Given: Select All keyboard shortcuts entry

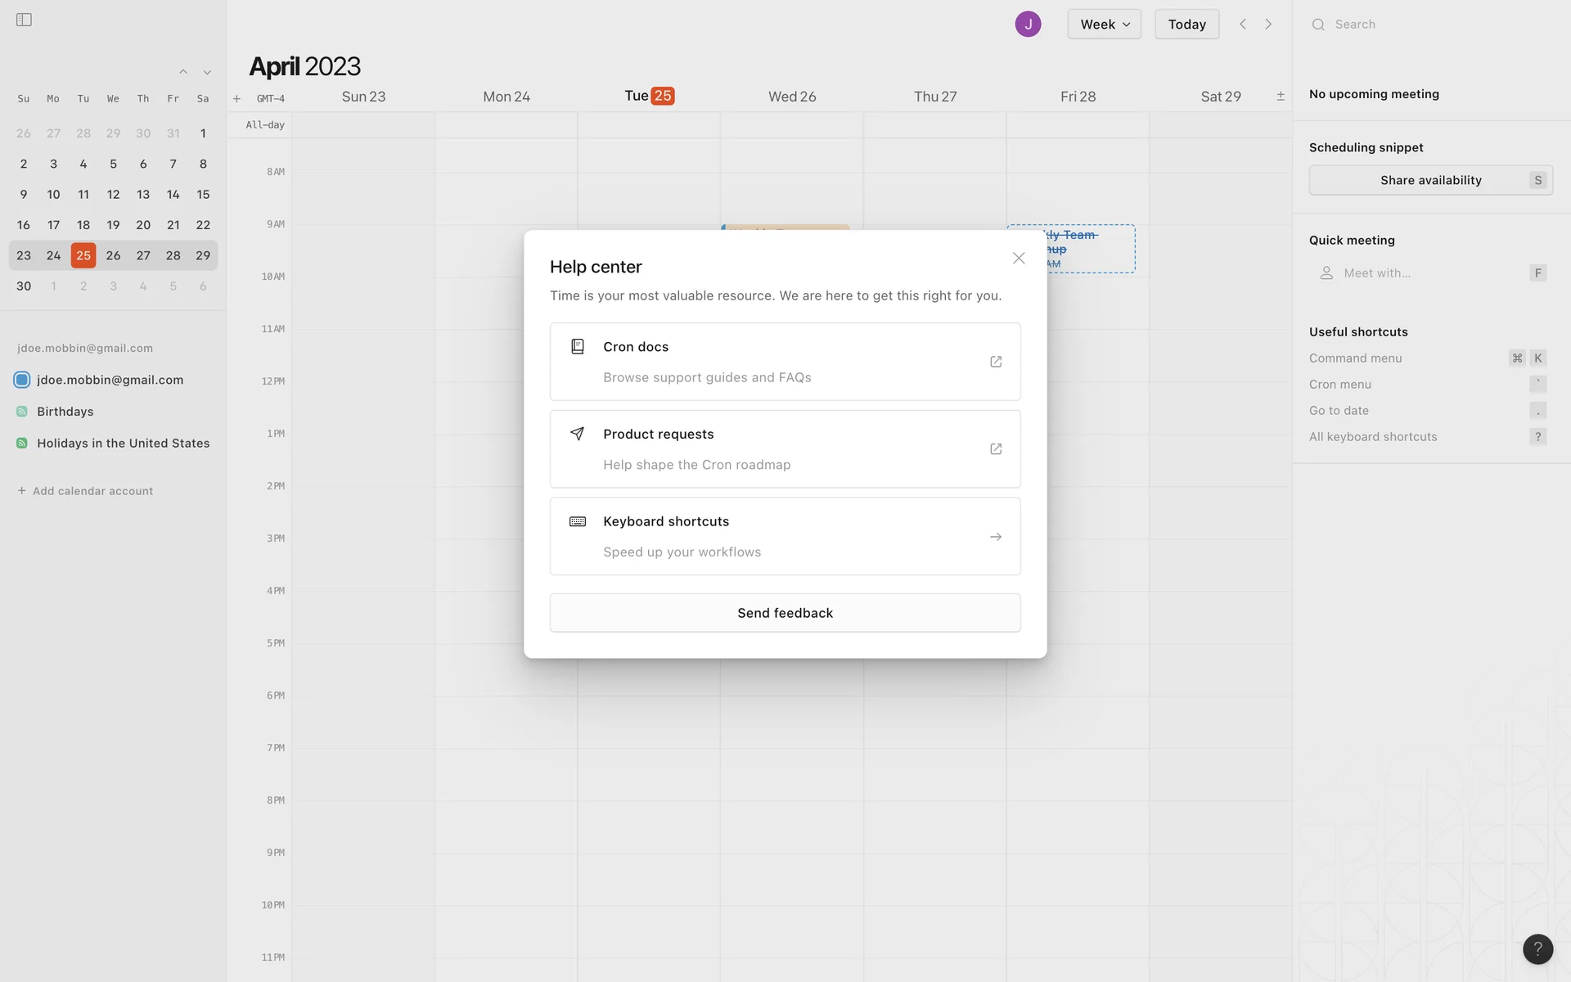Looking at the screenshot, I should click(x=1373, y=437).
